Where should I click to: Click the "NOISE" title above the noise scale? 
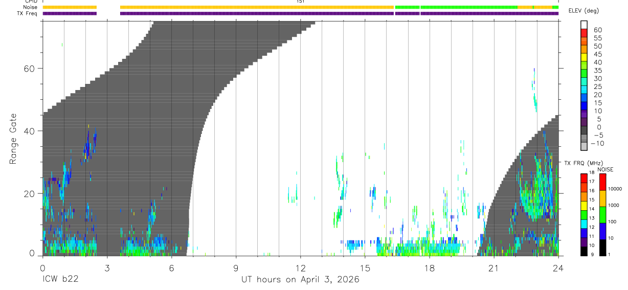605,169
